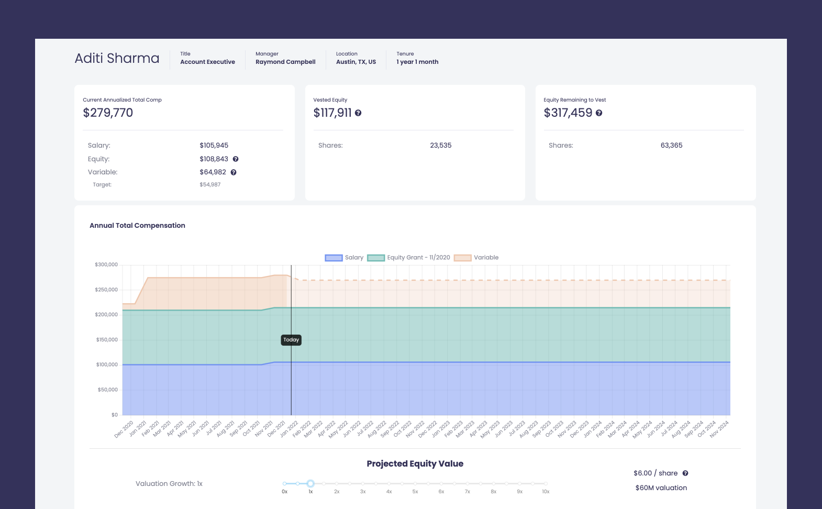Click the help icon next to Vested Equity
This screenshot has height=509, width=822.
coord(358,113)
